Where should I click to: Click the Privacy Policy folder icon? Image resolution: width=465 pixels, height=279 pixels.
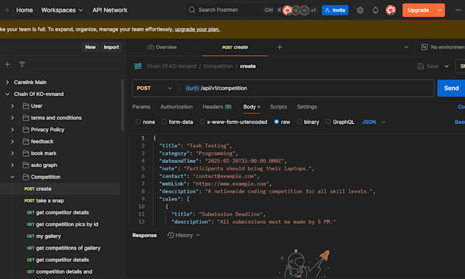tap(26, 130)
